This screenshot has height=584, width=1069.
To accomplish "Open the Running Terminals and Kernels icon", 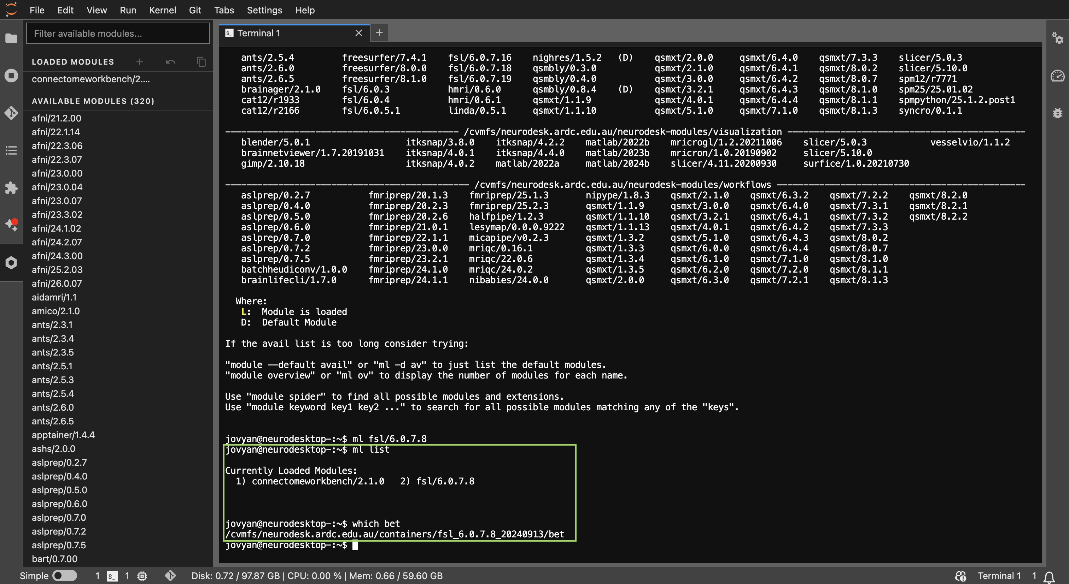I will [11, 76].
